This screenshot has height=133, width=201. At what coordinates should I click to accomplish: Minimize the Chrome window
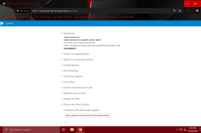[188, 4]
